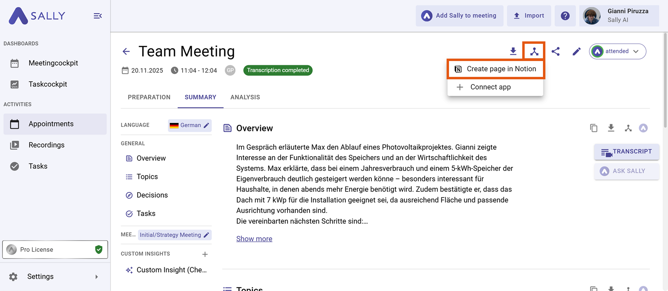This screenshot has width=668, height=291.
Task: Choose Connect app from the menu
Action: point(490,87)
